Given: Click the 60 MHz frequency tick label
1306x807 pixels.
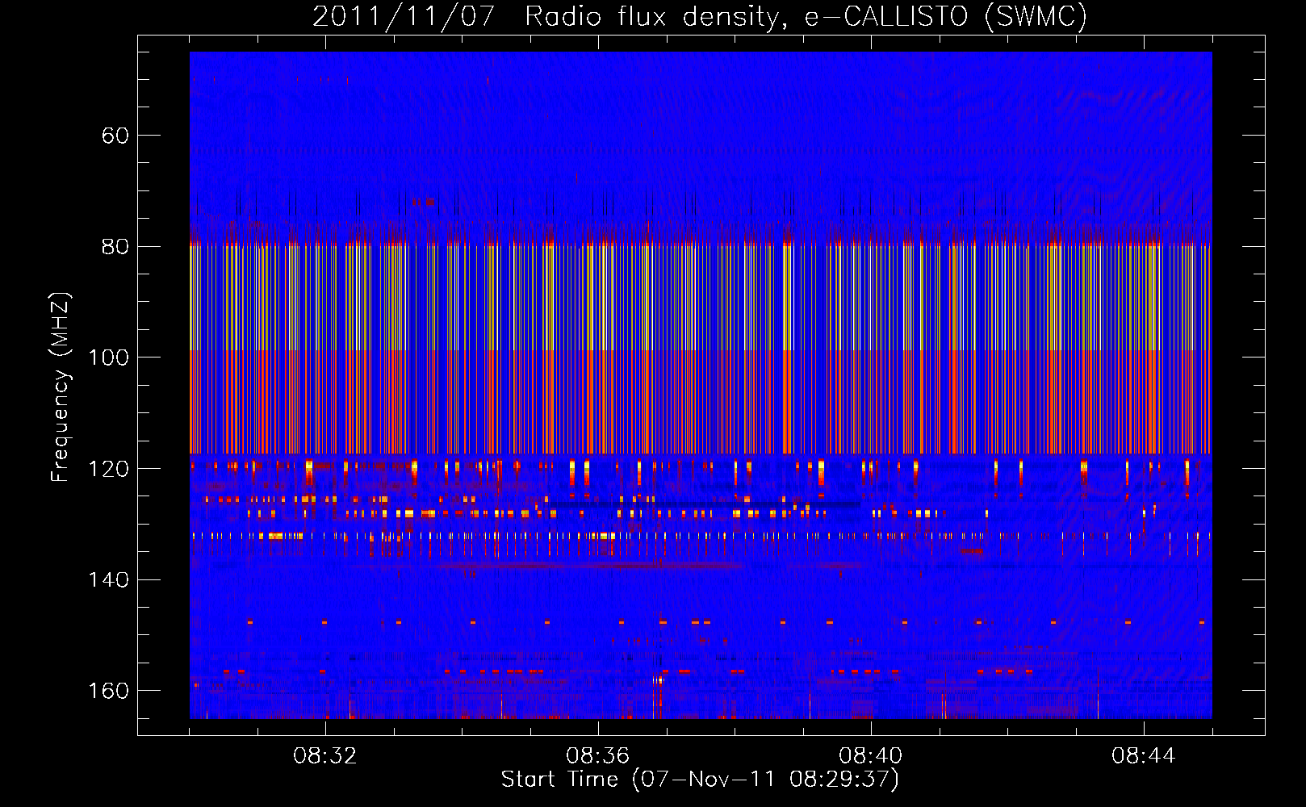Looking at the screenshot, I should (x=115, y=136).
